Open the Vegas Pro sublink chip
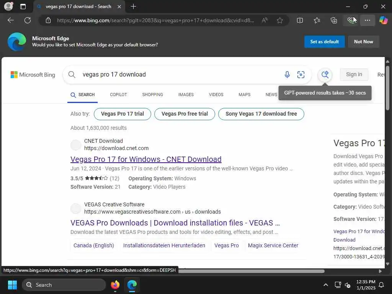Image resolution: width=392 pixels, height=294 pixels. click(x=227, y=245)
